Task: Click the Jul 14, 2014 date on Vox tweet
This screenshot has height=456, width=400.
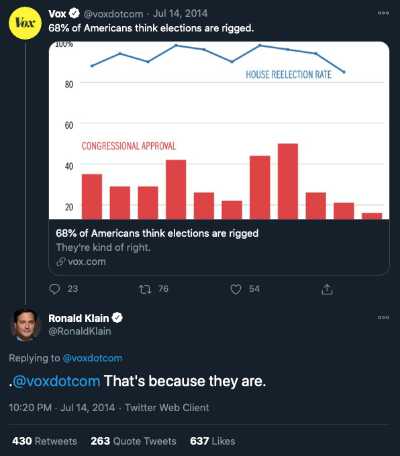Action: tap(181, 13)
